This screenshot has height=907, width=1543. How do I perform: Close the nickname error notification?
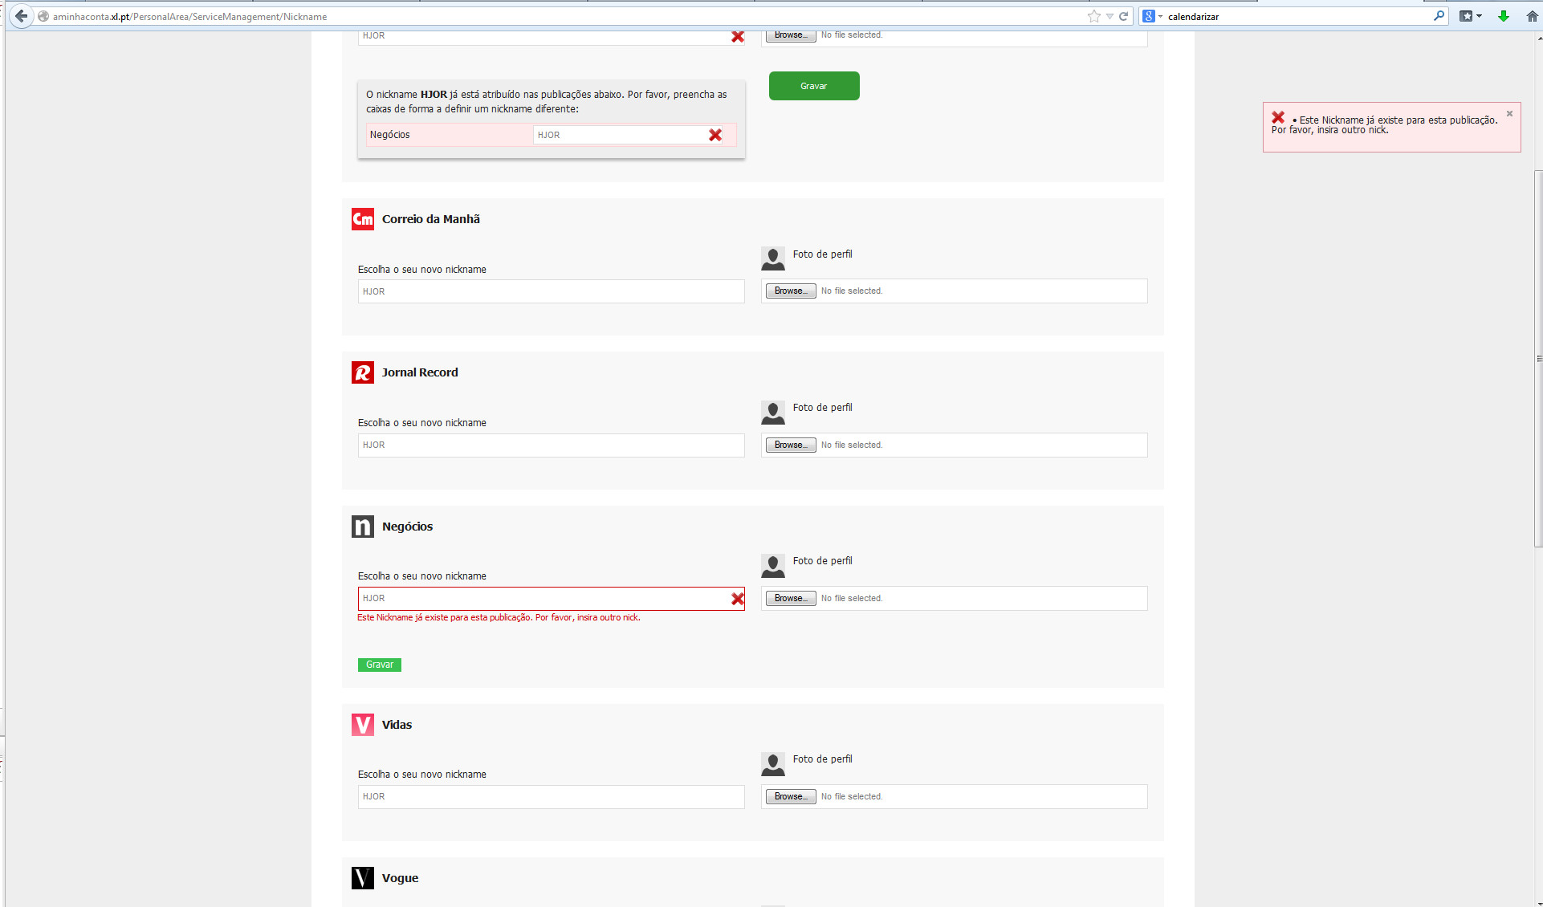click(1509, 114)
